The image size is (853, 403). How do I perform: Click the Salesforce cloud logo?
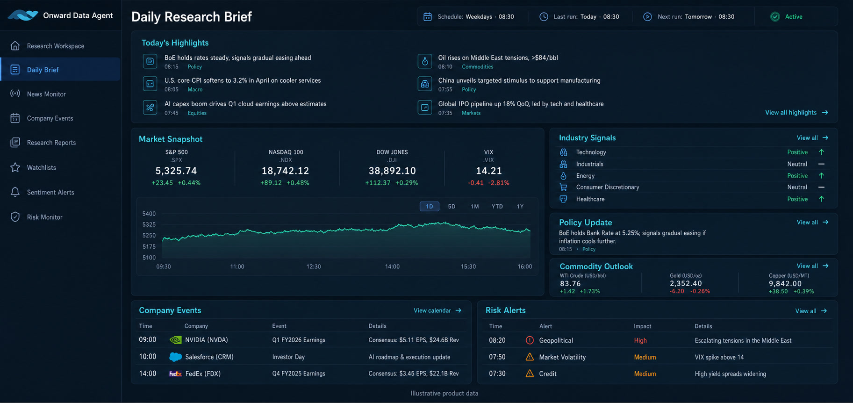[x=175, y=357]
